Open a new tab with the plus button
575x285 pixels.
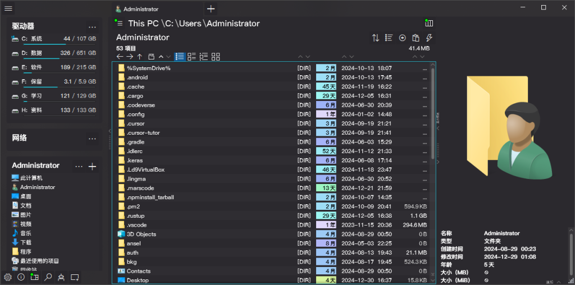(211, 9)
